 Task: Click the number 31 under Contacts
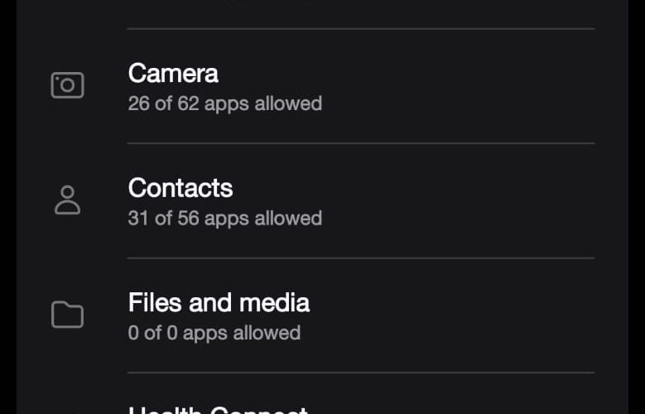point(139,219)
